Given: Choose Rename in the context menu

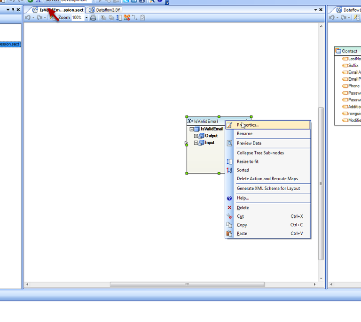Looking at the screenshot, I should (244, 134).
